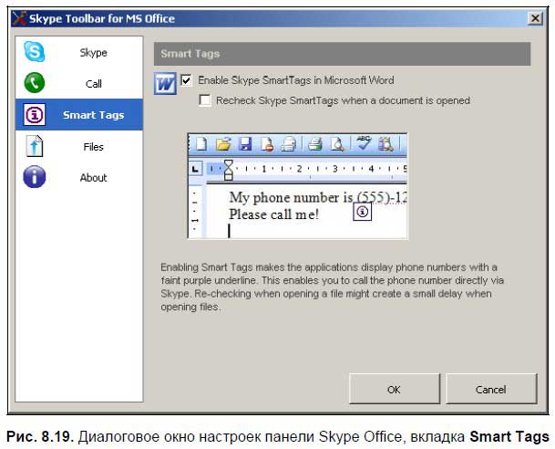The height and width of the screenshot is (449, 555).
Task: Open the Skype section in sidebar
Action: tap(93, 53)
